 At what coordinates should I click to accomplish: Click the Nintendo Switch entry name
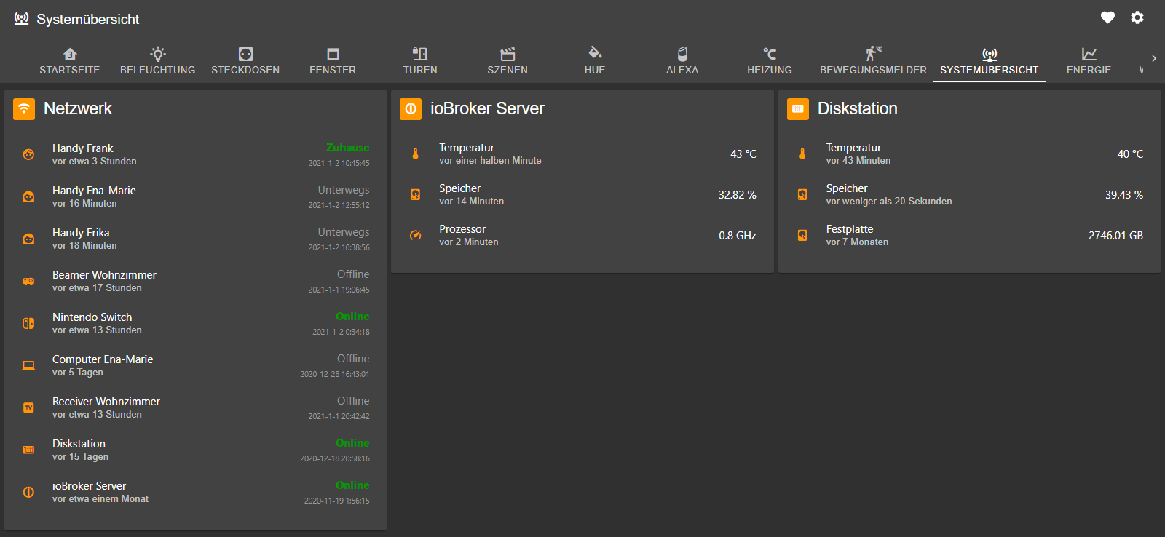pyautogui.click(x=92, y=317)
